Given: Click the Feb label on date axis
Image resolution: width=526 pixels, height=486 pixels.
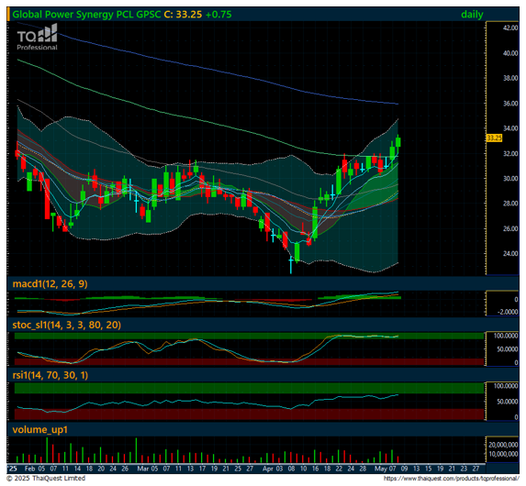Looking at the screenshot, I should pyautogui.click(x=30, y=469).
